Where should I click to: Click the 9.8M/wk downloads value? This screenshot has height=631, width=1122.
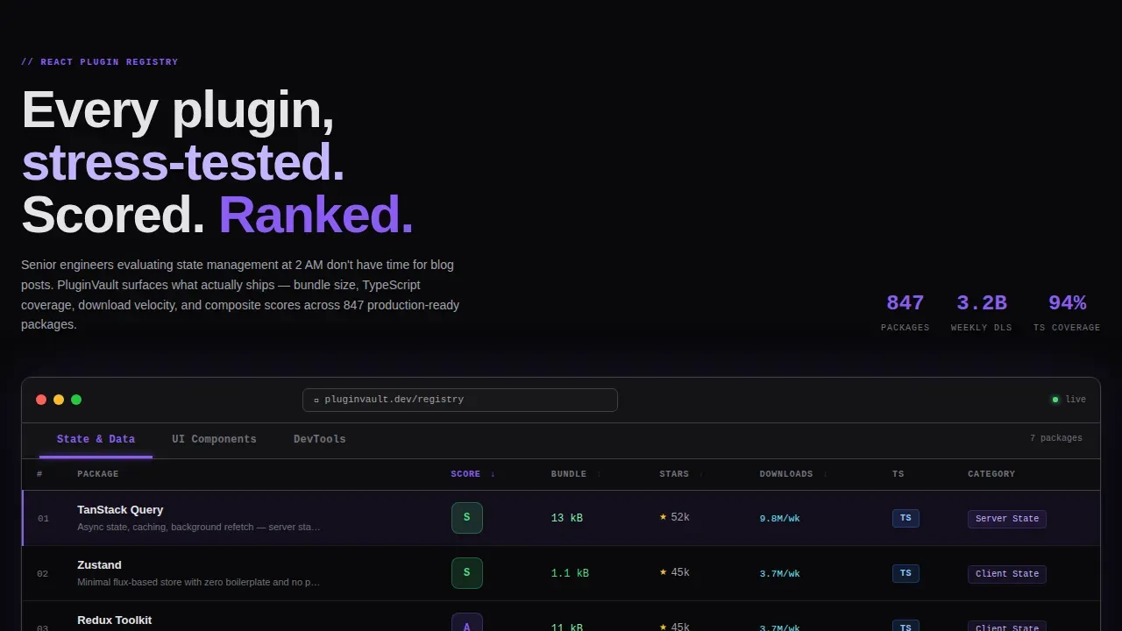tap(779, 519)
